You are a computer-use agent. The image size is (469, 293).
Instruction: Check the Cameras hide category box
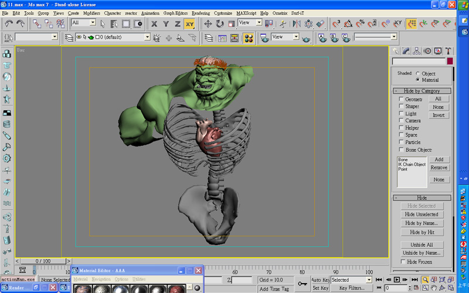[x=401, y=121]
